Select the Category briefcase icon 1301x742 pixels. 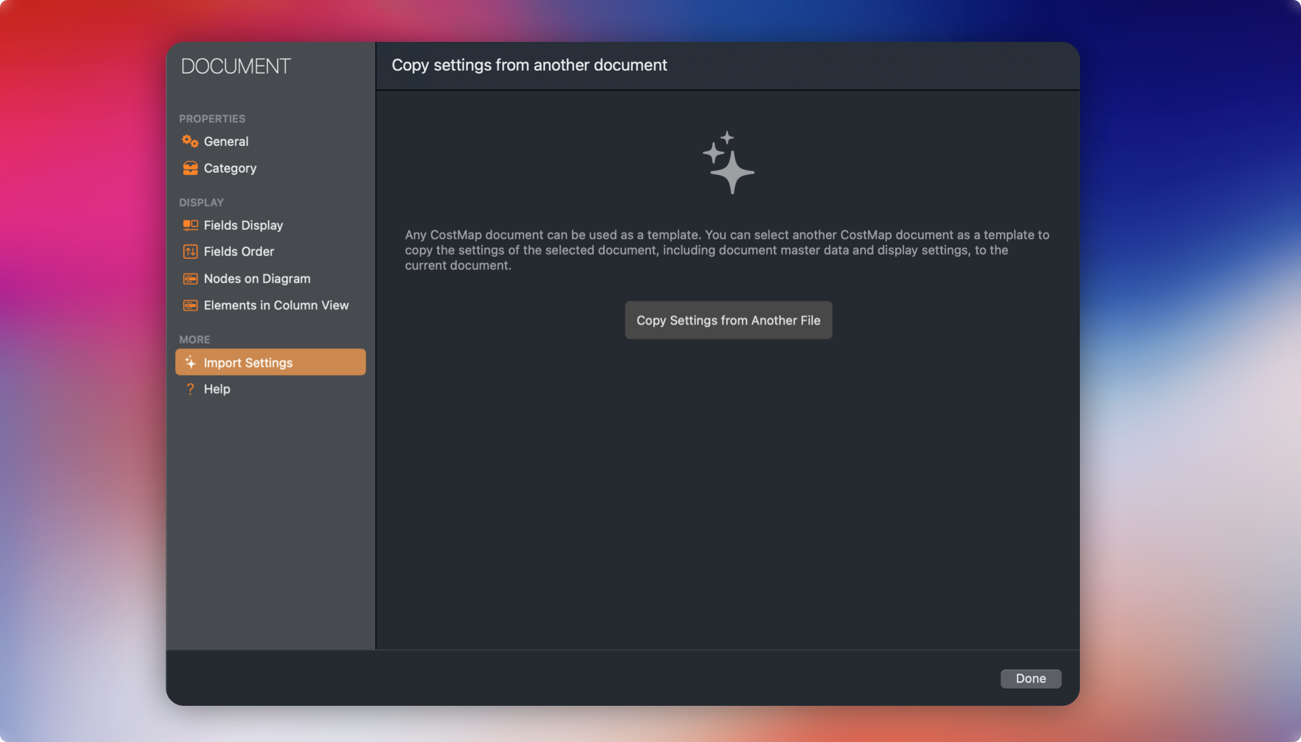pos(190,168)
